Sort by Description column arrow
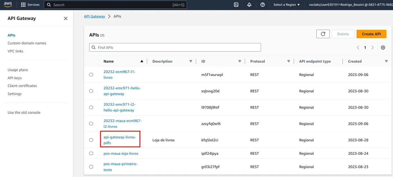This screenshot has width=393, height=177. 191,61
